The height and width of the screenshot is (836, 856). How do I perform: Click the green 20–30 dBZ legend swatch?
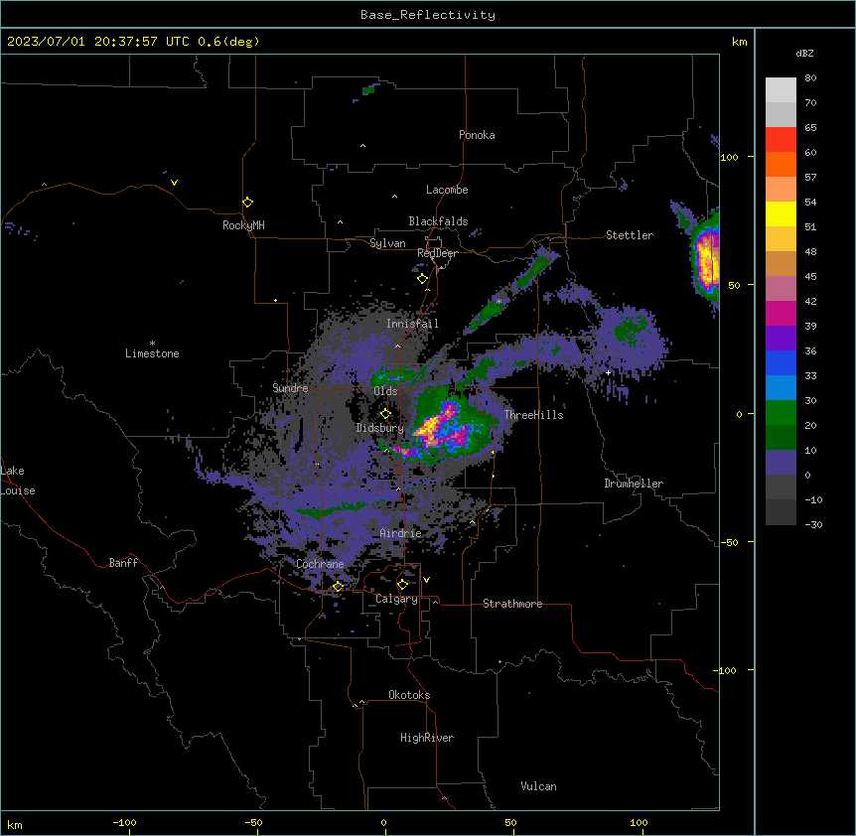point(781,413)
